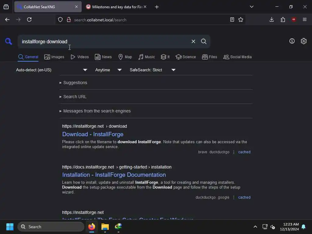
Task: Switch to Music category
Action: coord(147,57)
